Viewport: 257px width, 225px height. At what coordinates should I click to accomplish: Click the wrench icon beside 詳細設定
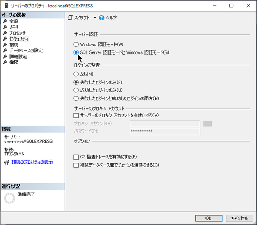5,57
